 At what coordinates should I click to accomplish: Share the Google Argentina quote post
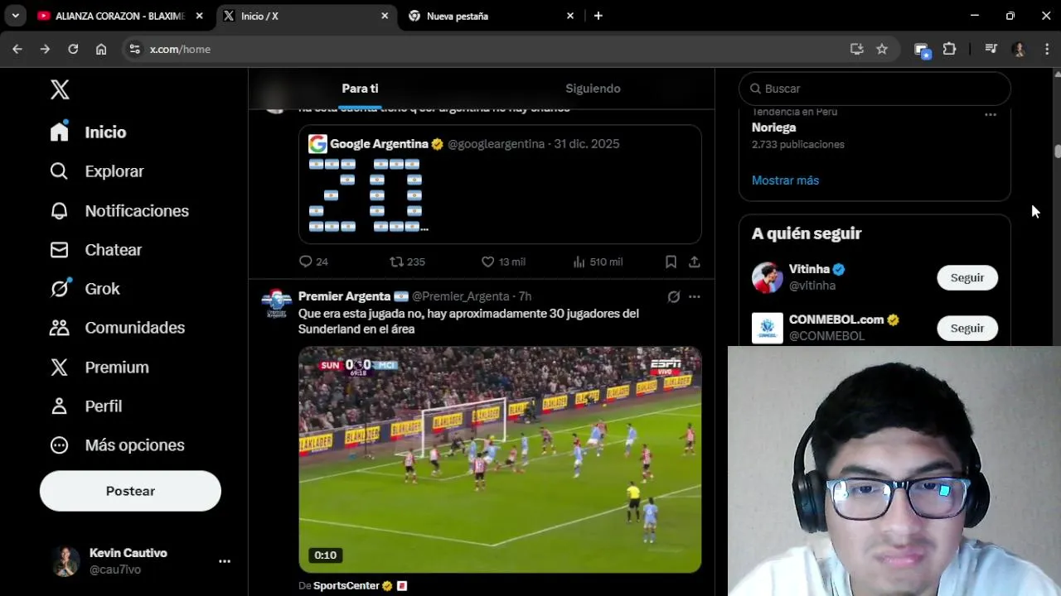pyautogui.click(x=695, y=262)
